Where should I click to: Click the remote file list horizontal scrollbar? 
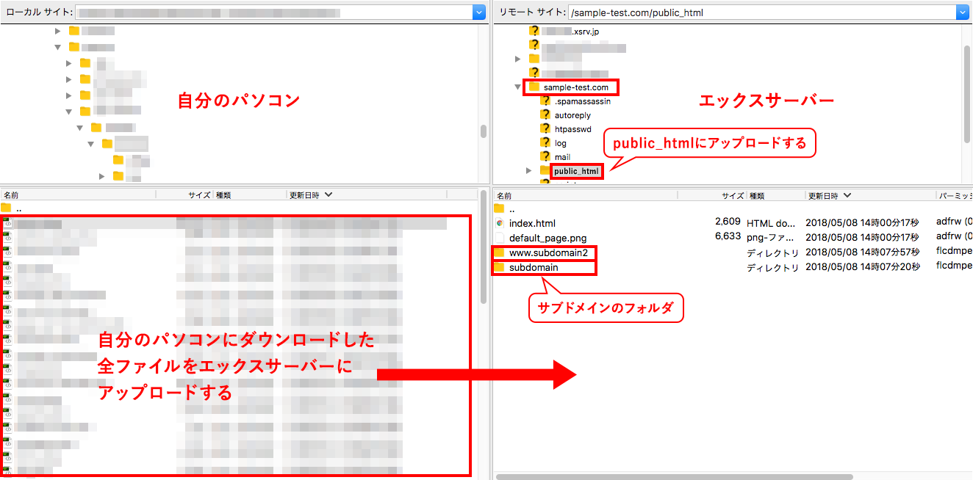coord(675,476)
